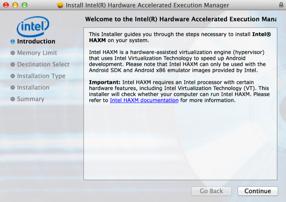286x202 pixels.
Task: Click the 'Welcome to the Intel(R) Hardware' heading
Action: coord(181,19)
